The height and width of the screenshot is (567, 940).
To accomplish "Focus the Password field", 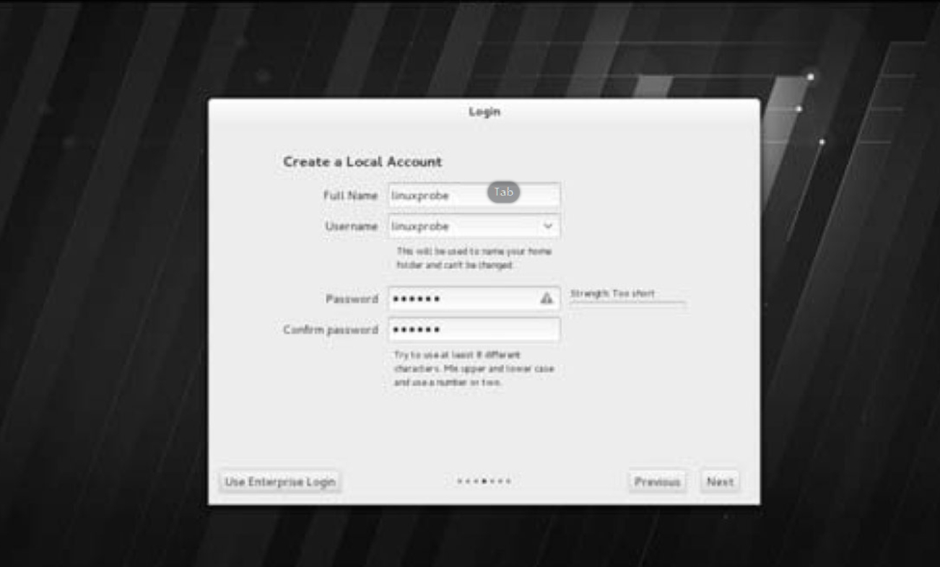I will click(x=474, y=299).
